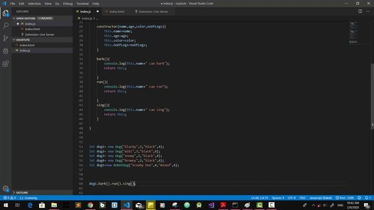Open the Action Center notification icon
Screen dimensions: 374x210
point(367,205)
